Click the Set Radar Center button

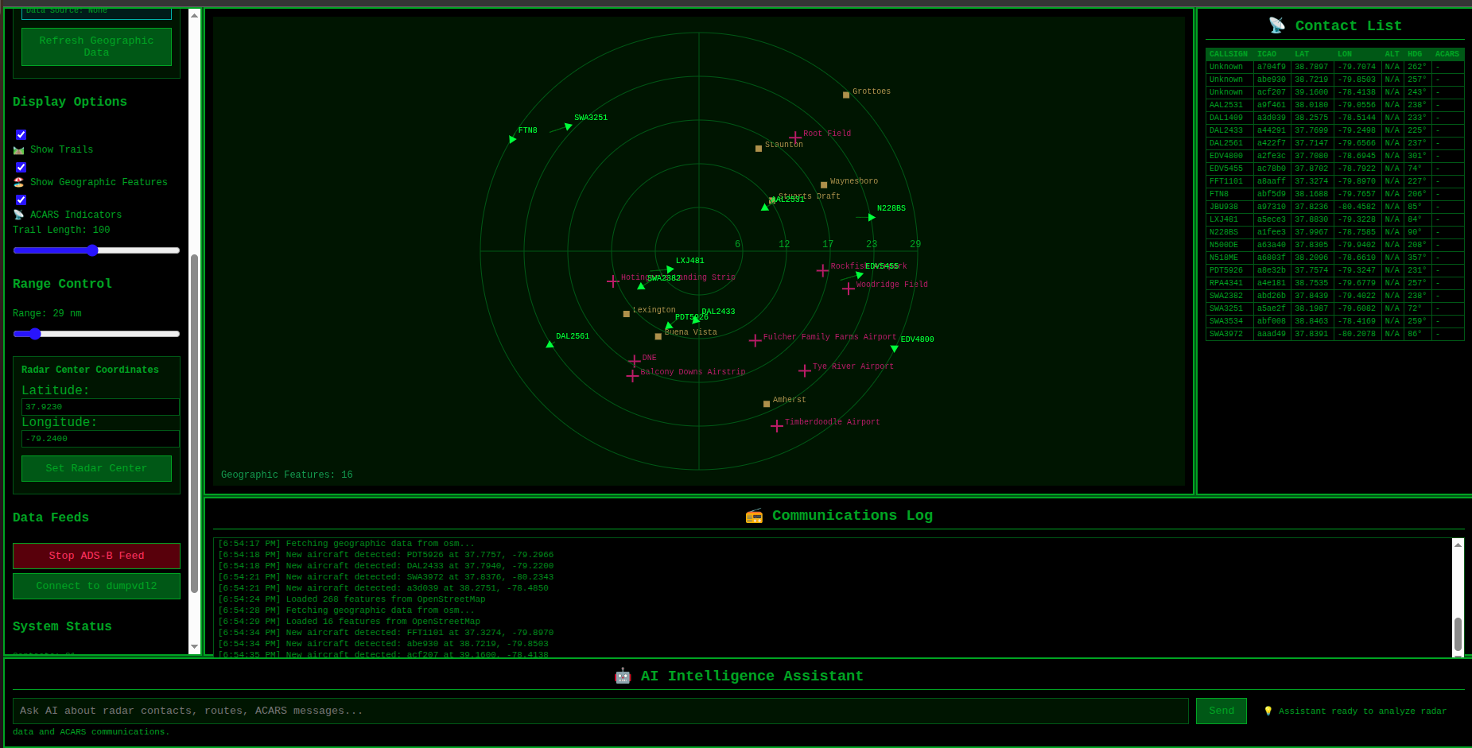[96, 468]
